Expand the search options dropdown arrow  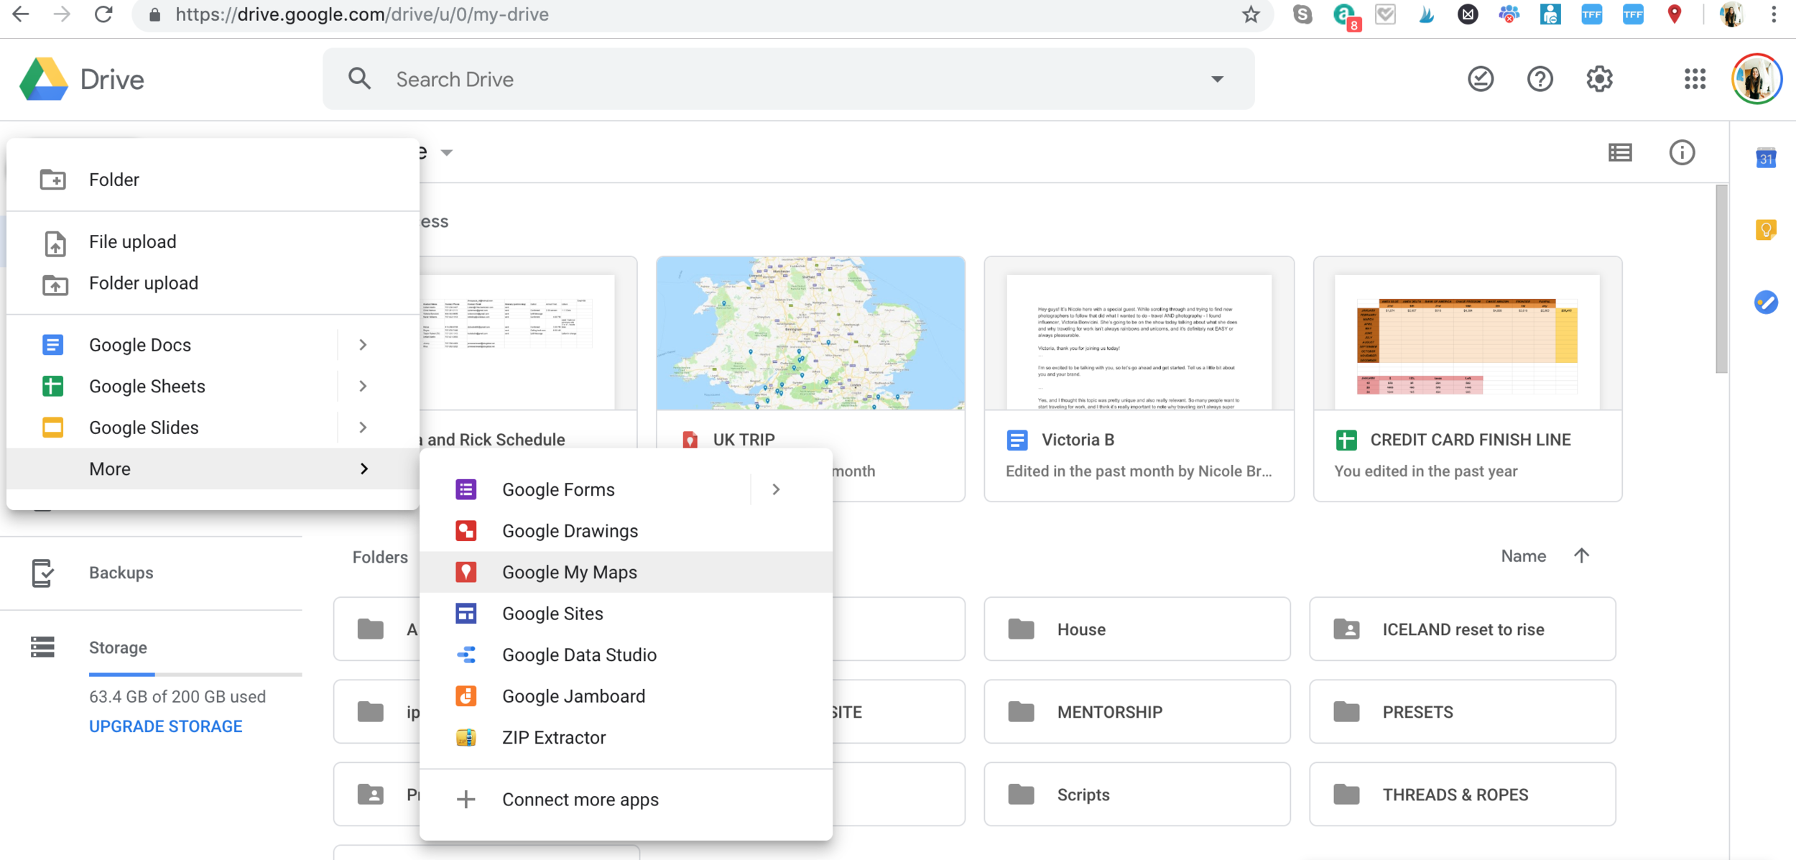1217,79
